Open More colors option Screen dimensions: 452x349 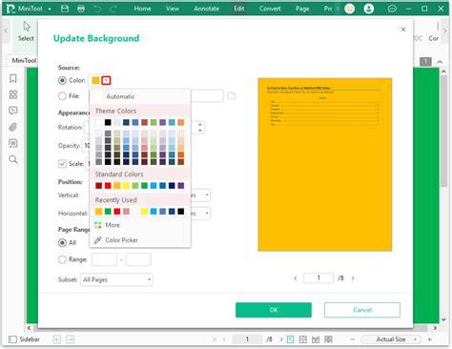[x=107, y=225]
